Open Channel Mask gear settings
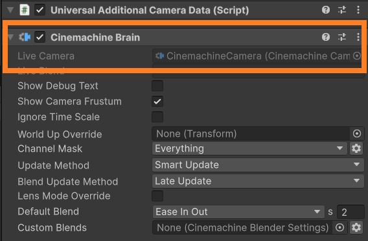The image size is (368, 241). click(356, 148)
